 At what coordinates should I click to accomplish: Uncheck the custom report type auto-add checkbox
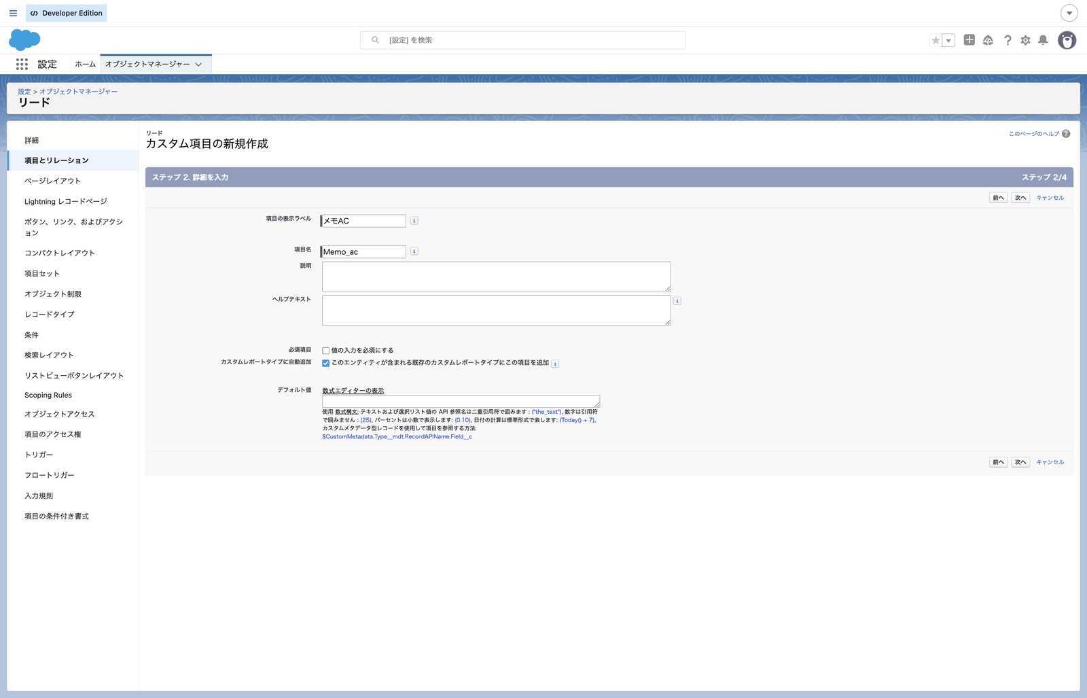[x=326, y=363]
